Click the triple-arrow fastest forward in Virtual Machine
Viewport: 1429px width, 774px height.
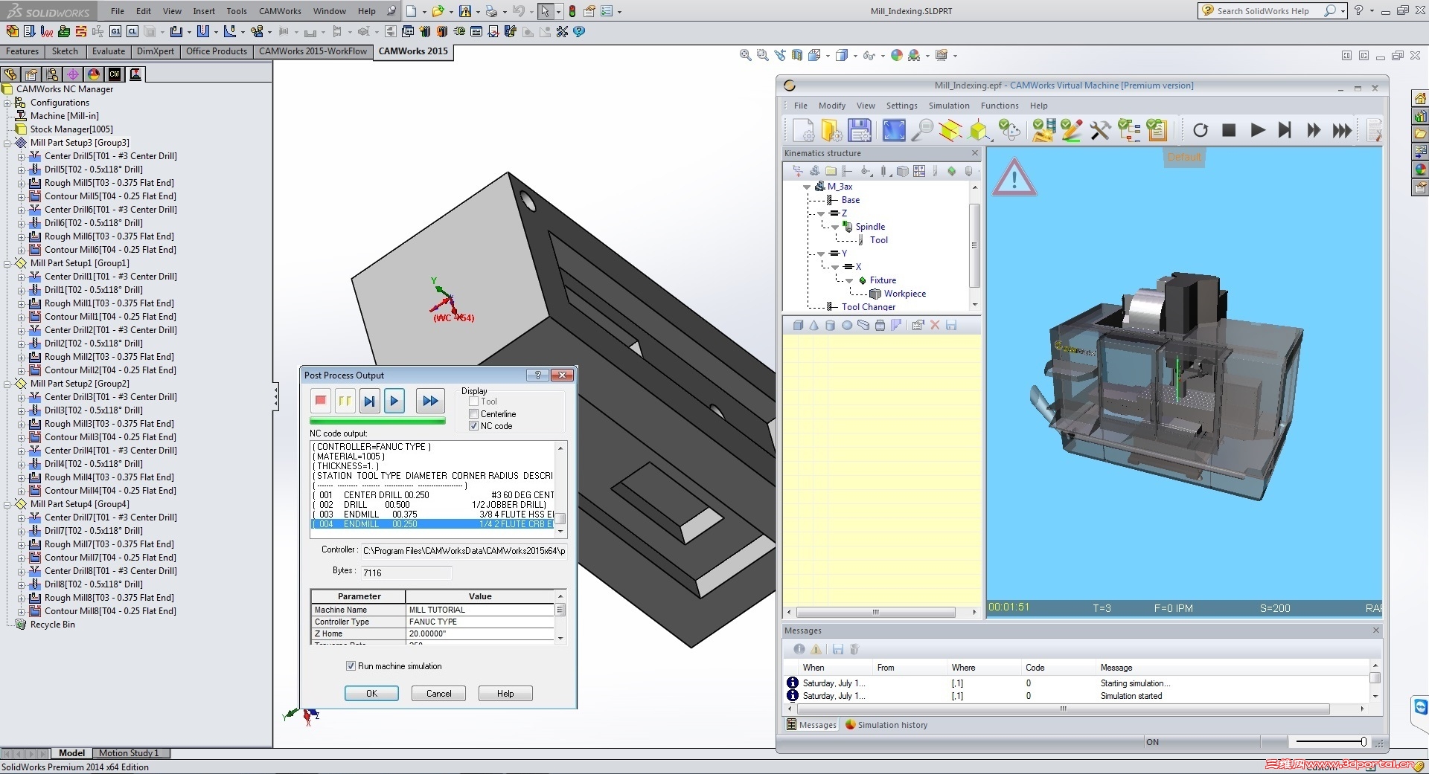click(x=1342, y=130)
